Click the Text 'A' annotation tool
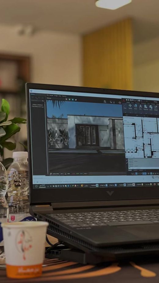The height and width of the screenshot is (283, 159). click(x=140, y=107)
